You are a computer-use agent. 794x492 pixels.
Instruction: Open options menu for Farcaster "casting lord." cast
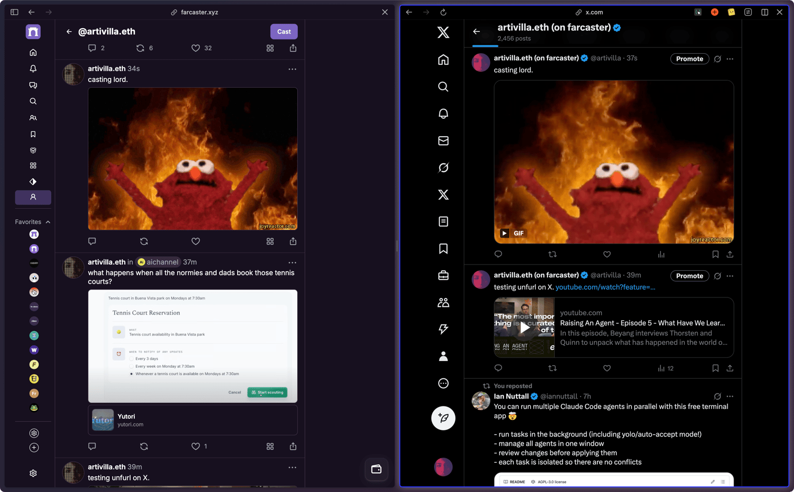coord(292,69)
